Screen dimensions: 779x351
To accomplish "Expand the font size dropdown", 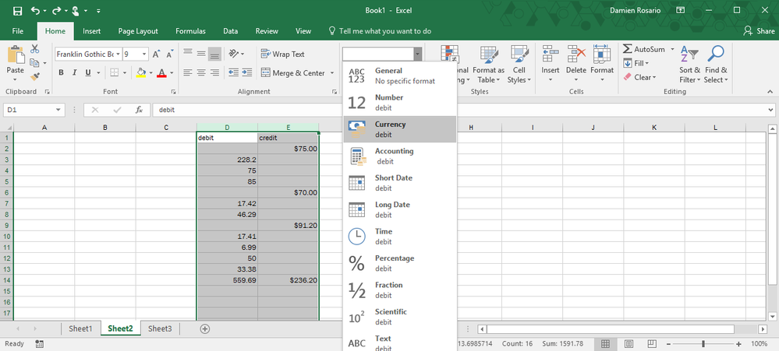I will [145, 54].
